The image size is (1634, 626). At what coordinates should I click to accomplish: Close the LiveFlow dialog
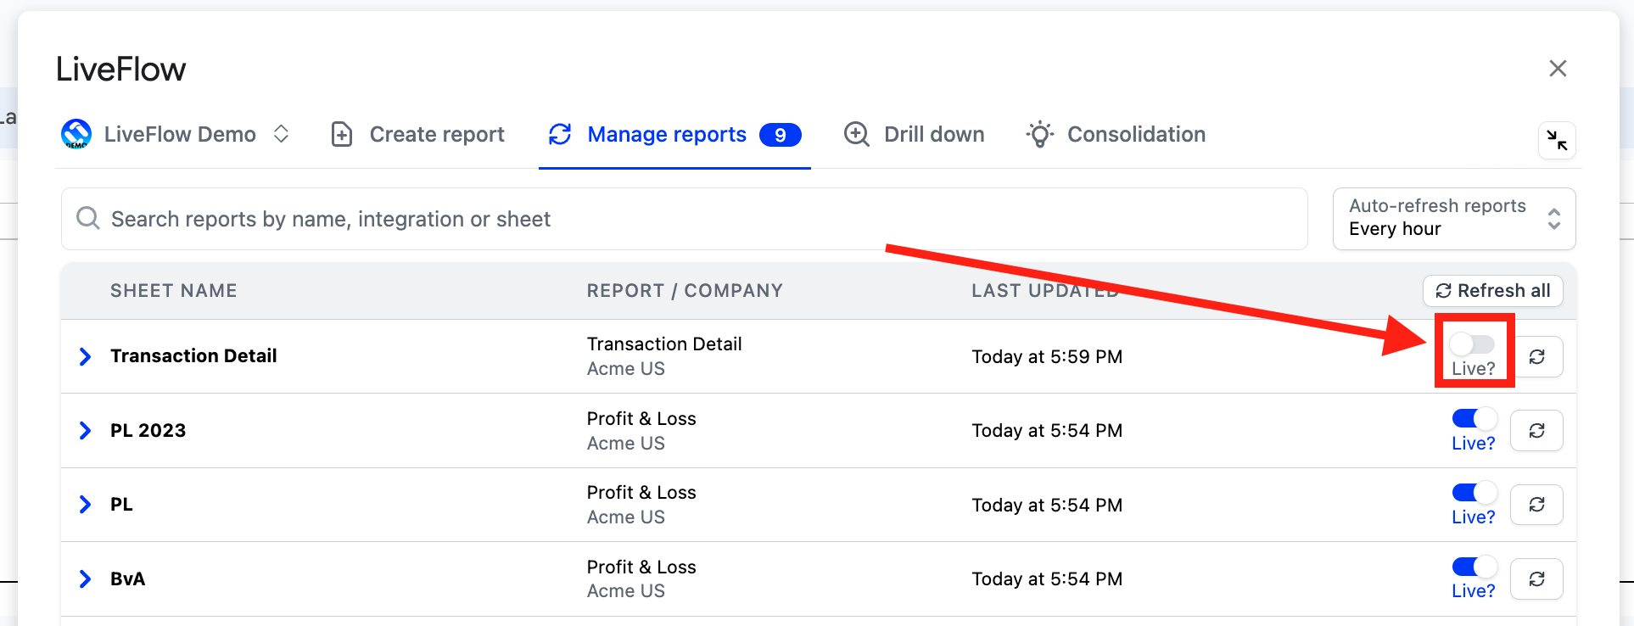[1558, 69]
